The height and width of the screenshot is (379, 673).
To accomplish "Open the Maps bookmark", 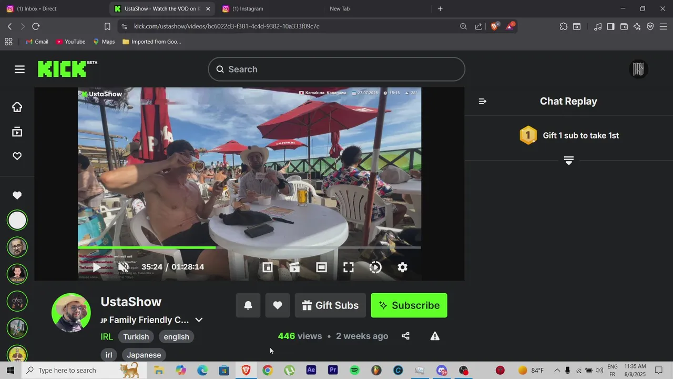I will pos(104,42).
